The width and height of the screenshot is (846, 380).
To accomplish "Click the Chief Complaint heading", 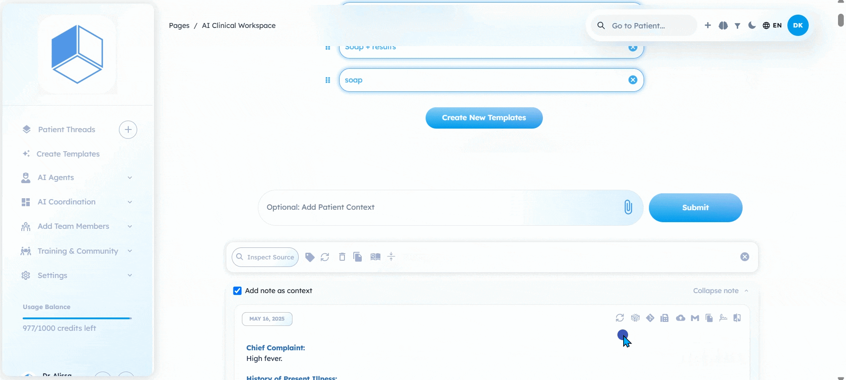I will 276,348.
